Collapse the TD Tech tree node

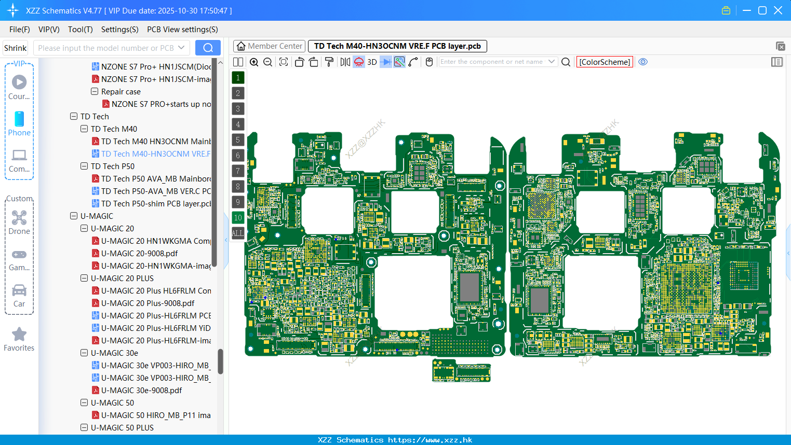click(74, 116)
